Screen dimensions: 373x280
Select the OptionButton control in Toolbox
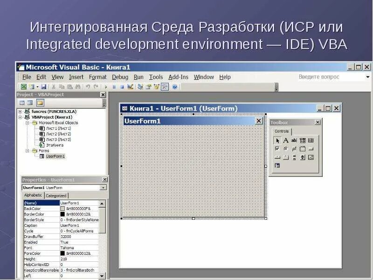click(286, 149)
